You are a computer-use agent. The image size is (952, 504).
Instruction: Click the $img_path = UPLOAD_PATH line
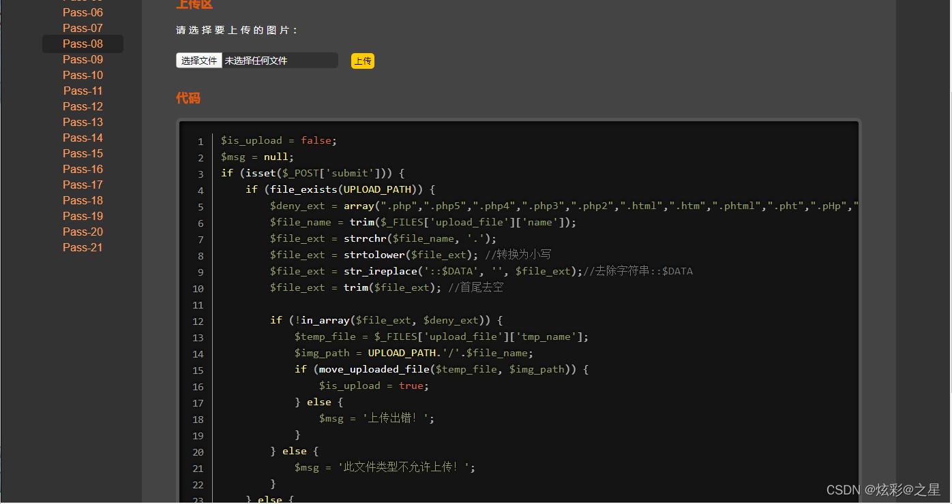tap(414, 353)
